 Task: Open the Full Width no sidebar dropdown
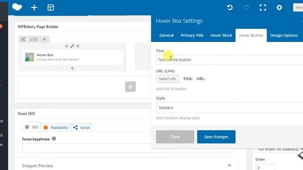(x=279, y=149)
